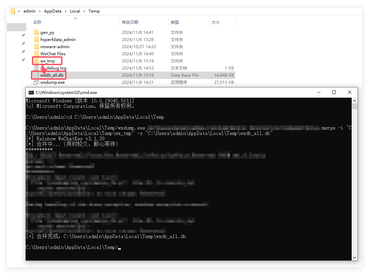The height and width of the screenshot is (274, 369).
Task: Click the cmd prompt at the cursor
Action: pos(73,247)
